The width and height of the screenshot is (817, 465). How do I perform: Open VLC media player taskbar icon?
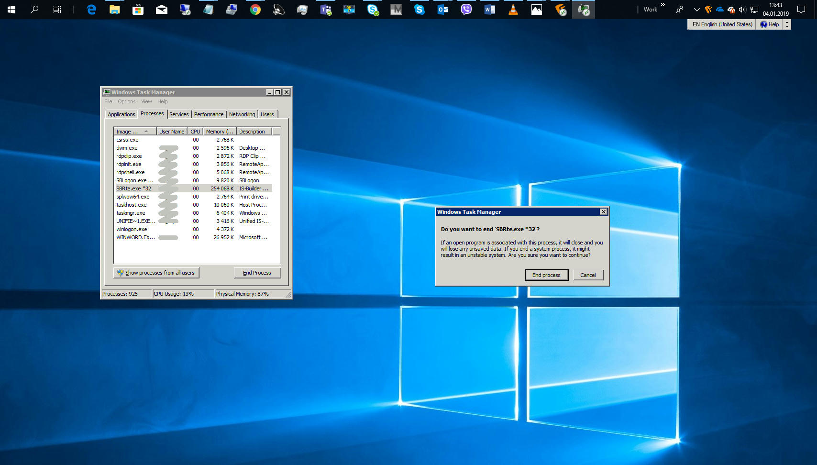tap(513, 10)
